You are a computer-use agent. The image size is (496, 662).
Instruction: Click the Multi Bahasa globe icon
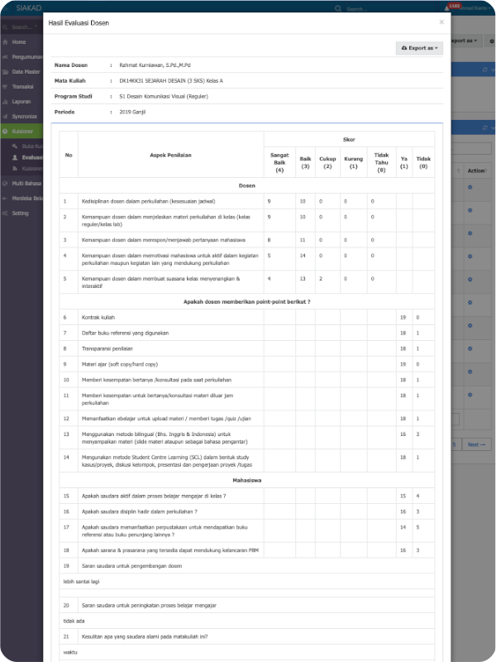6,183
